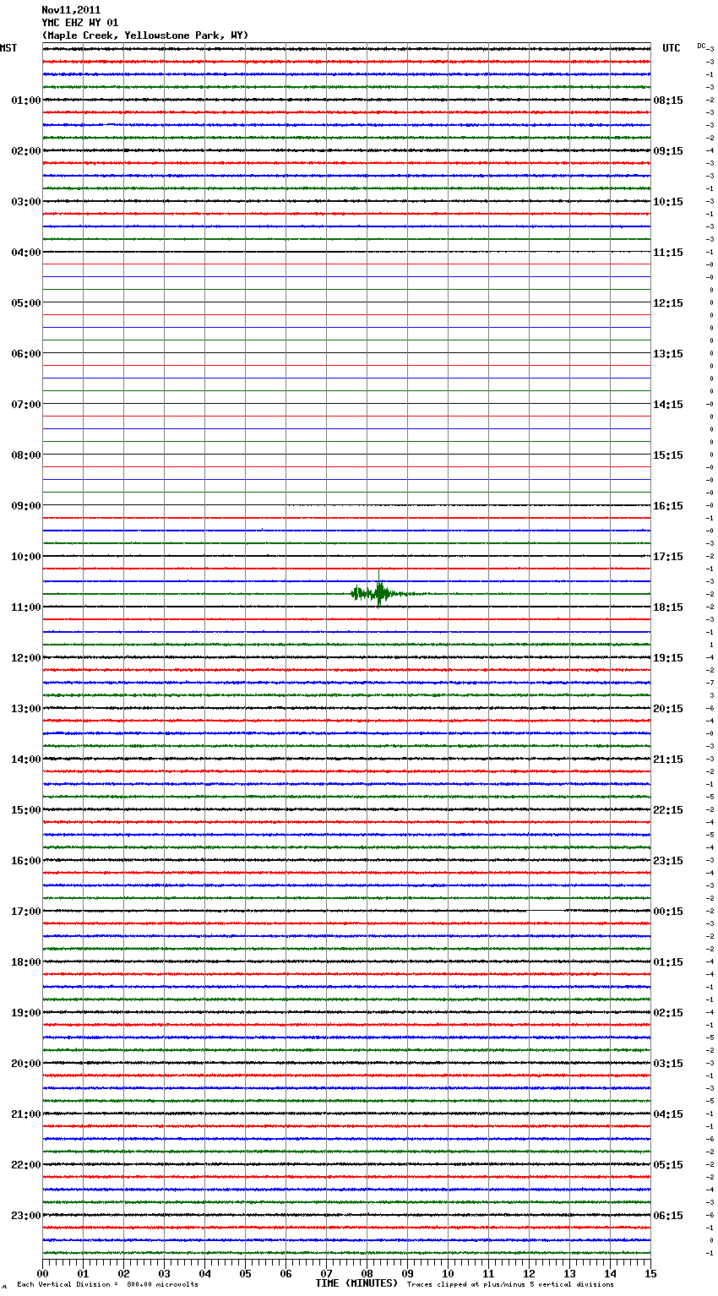Select the 06:00 MST row label
The width and height of the screenshot is (718, 1296).
click(x=26, y=354)
